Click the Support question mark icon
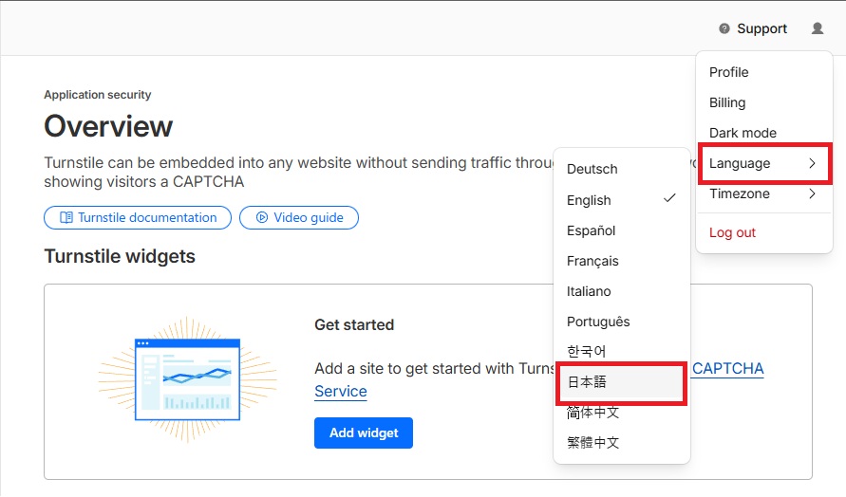Viewport: 846px width, 497px height. click(x=724, y=28)
